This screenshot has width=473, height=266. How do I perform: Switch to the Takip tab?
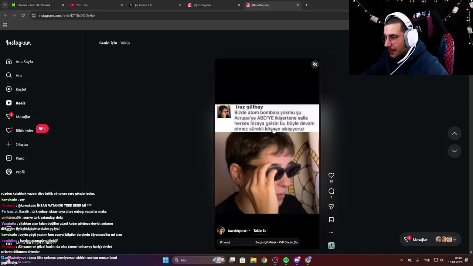125,43
